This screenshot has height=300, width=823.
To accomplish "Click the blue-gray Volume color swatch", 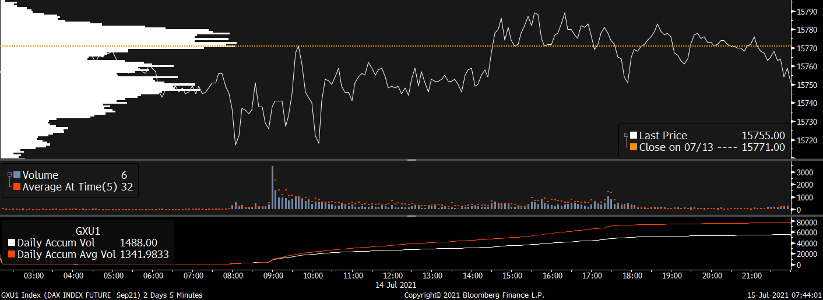I will pyautogui.click(x=17, y=175).
